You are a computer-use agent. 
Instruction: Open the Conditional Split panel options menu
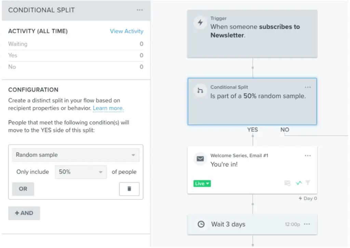click(139, 10)
